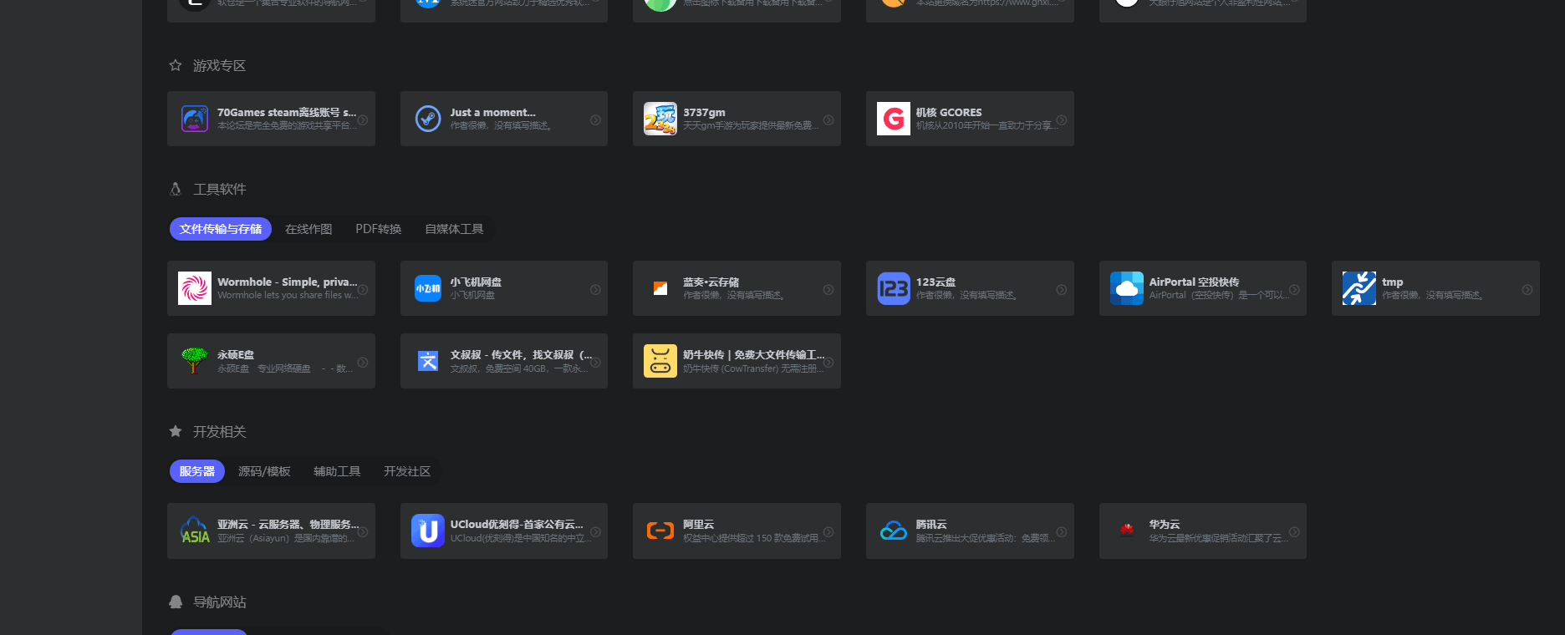Image resolution: width=1565 pixels, height=635 pixels.
Task: Click the 文叔叔 blue icon
Action: pyautogui.click(x=428, y=361)
